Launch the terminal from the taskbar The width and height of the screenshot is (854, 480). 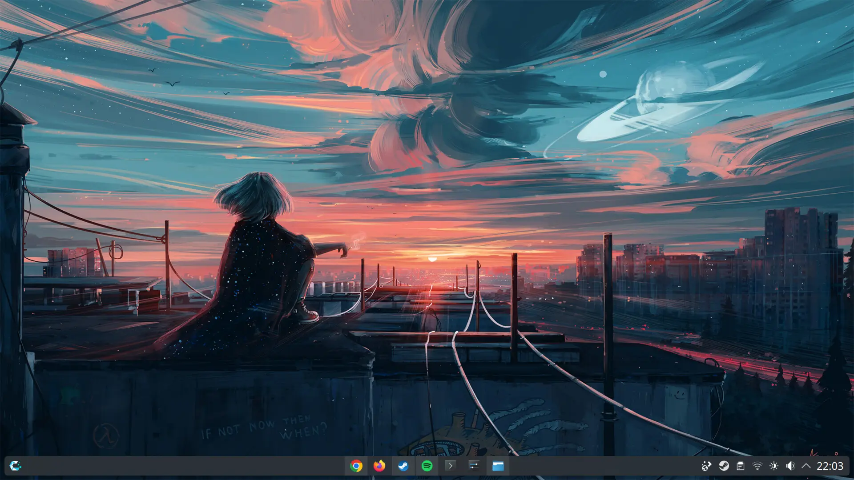(x=451, y=466)
